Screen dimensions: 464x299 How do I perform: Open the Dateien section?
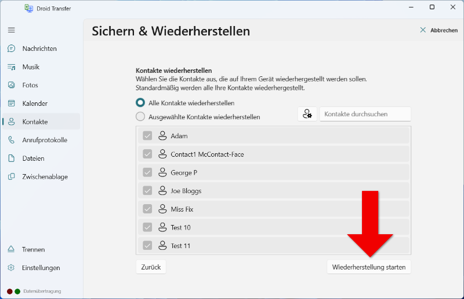click(33, 158)
